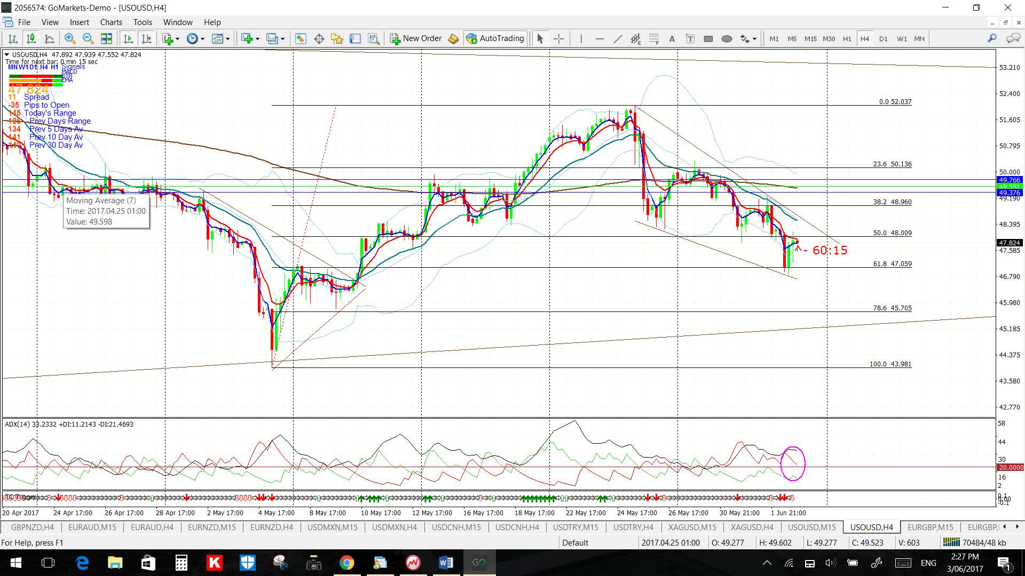
Task: Expand the indicators dropdown arrow
Action: click(x=177, y=38)
